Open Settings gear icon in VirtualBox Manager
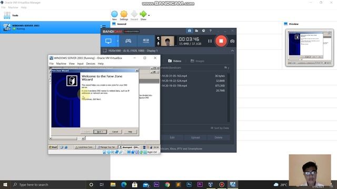 pyautogui.click(x=124, y=14)
